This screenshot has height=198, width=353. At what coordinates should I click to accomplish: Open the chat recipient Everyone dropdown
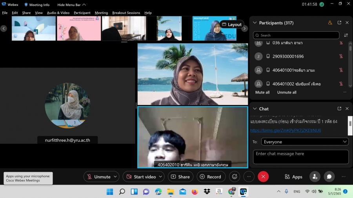pos(300,142)
